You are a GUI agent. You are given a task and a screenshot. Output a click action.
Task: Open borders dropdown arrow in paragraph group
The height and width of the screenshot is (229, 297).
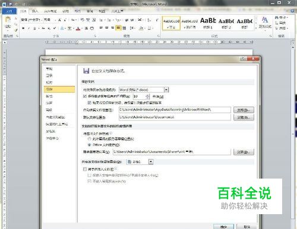point(153,28)
